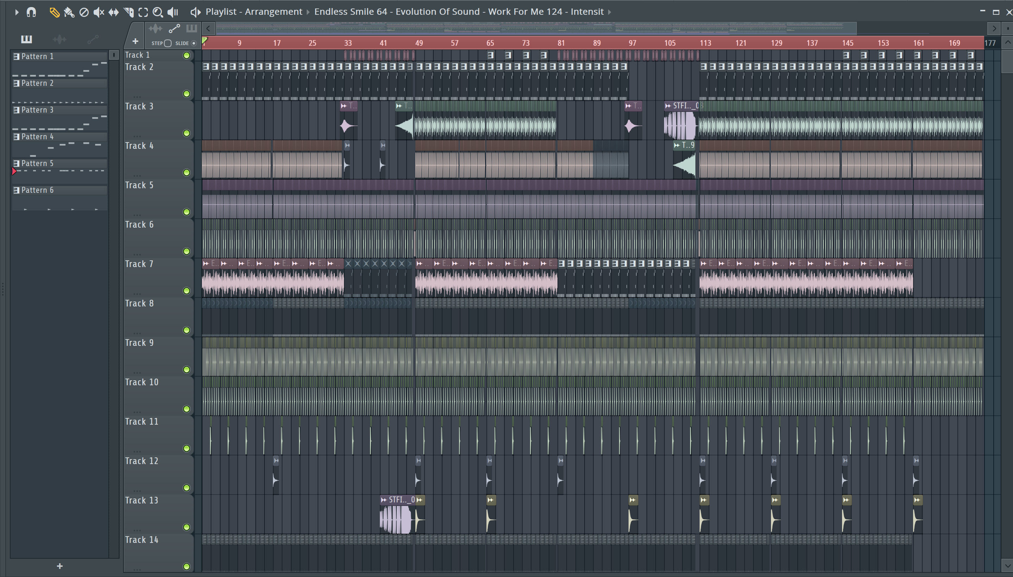Mute Track 3 with its green light
1013x577 pixels.
[x=186, y=133]
